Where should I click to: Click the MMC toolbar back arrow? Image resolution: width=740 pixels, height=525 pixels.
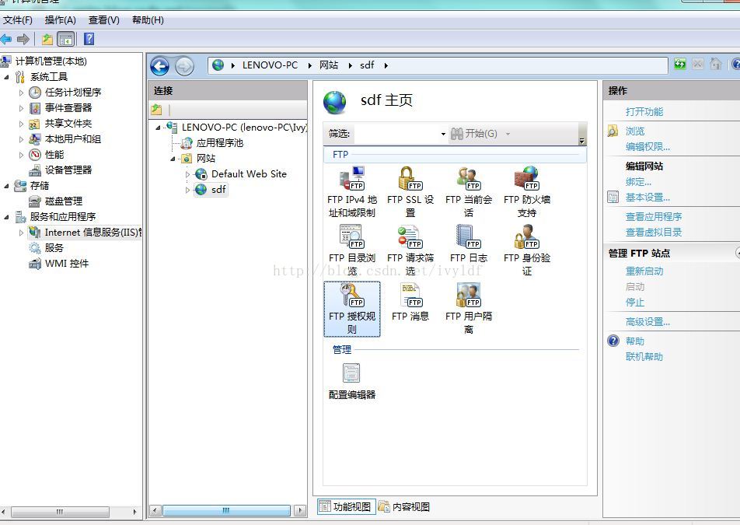pos(6,39)
